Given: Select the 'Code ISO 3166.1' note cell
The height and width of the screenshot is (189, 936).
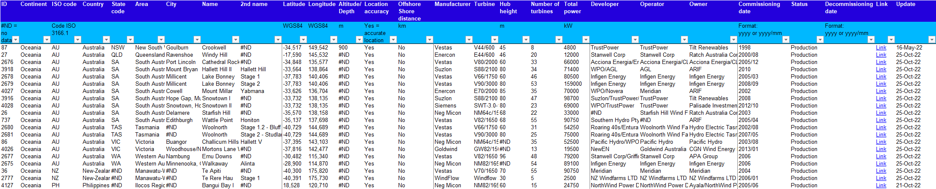Looking at the screenshot, I should tap(66, 33).
